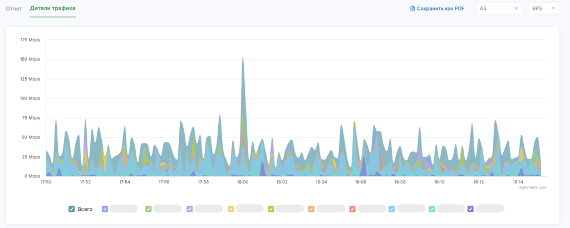Hide the yellow legend series

[x=230, y=209]
